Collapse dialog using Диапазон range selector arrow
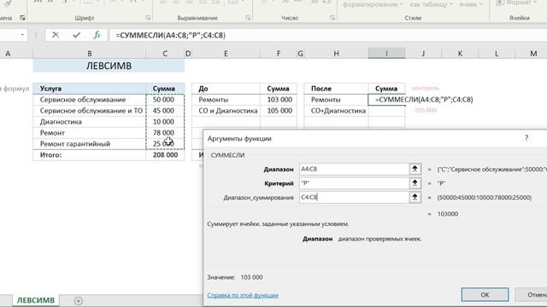 (x=415, y=169)
